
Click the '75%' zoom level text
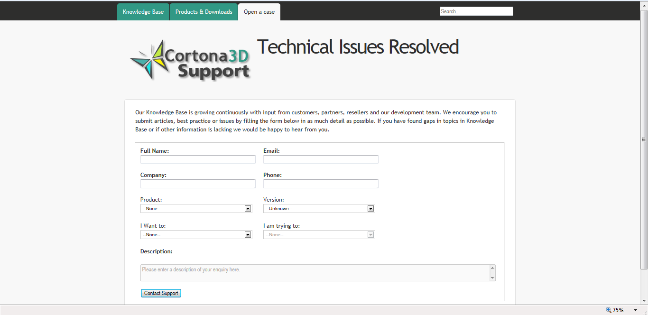tap(618, 310)
